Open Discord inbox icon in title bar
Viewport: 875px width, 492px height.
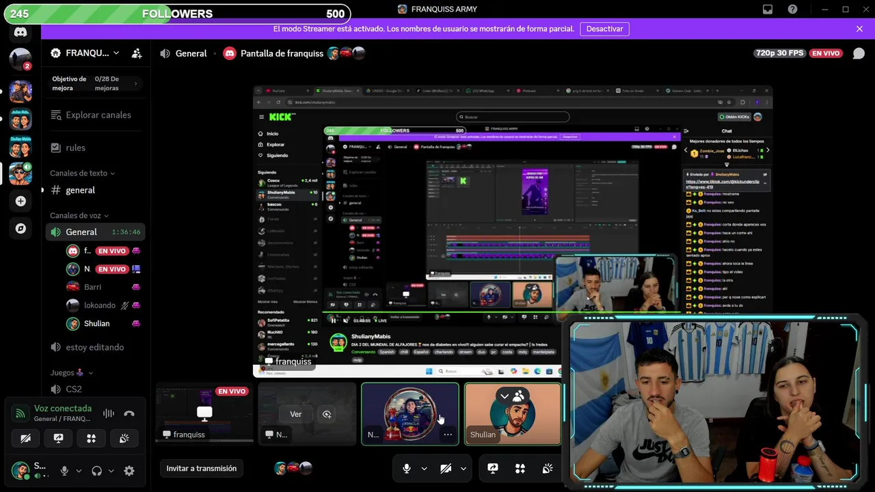[x=768, y=10]
